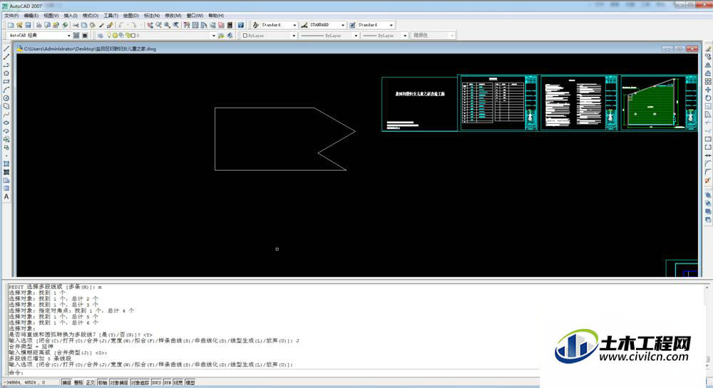Select the Erase tool in modify toolbar
Viewport: 713px width, 388px height.
pyautogui.click(x=708, y=48)
